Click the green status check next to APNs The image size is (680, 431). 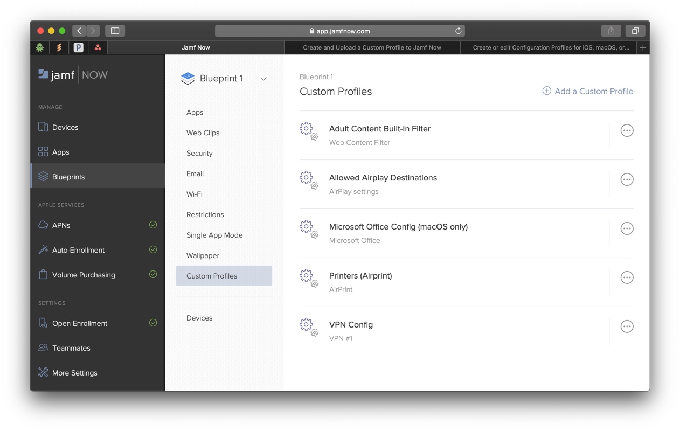point(152,225)
